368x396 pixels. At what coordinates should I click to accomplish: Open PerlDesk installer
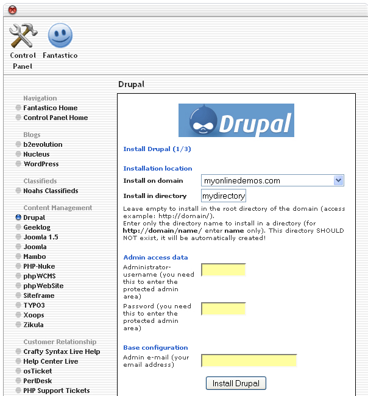[x=37, y=381]
